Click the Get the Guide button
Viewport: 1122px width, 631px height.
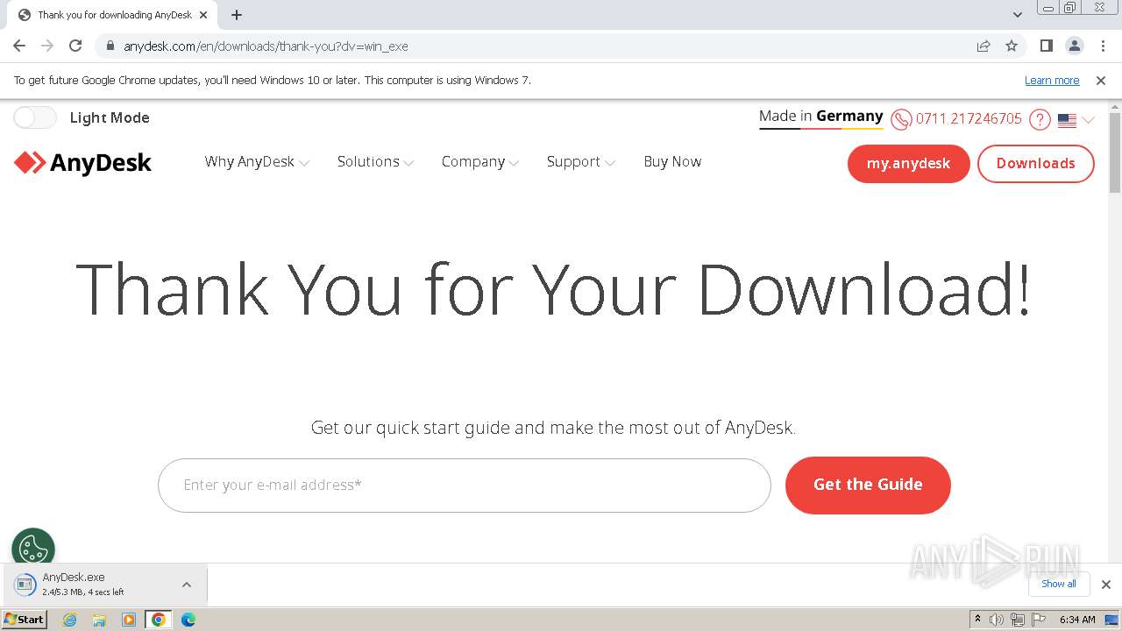point(868,485)
